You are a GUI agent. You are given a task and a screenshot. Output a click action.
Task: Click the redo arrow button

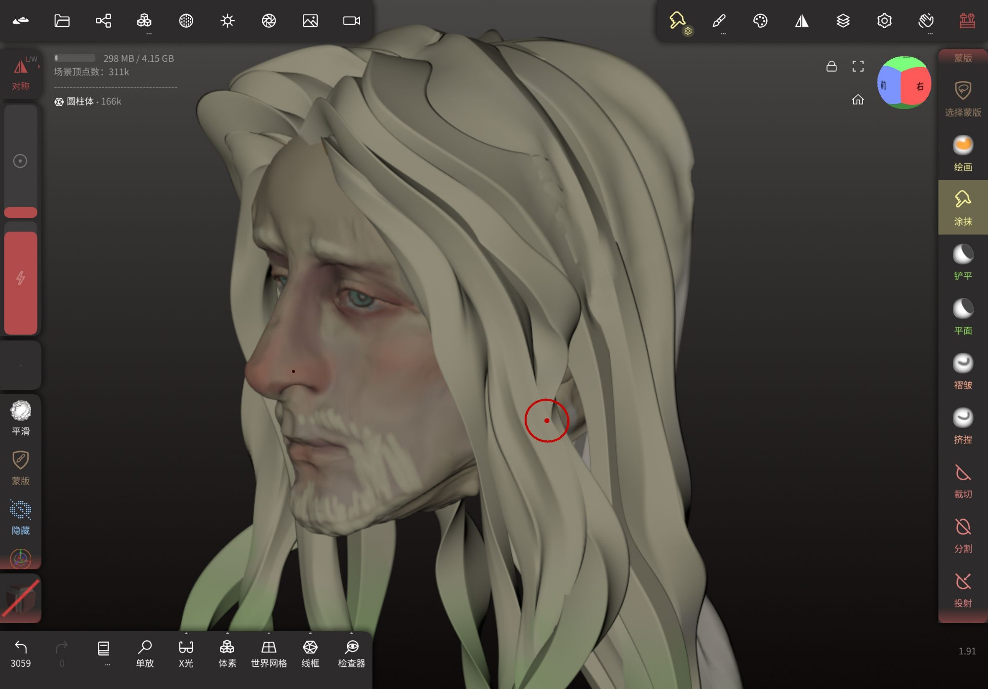(62, 654)
